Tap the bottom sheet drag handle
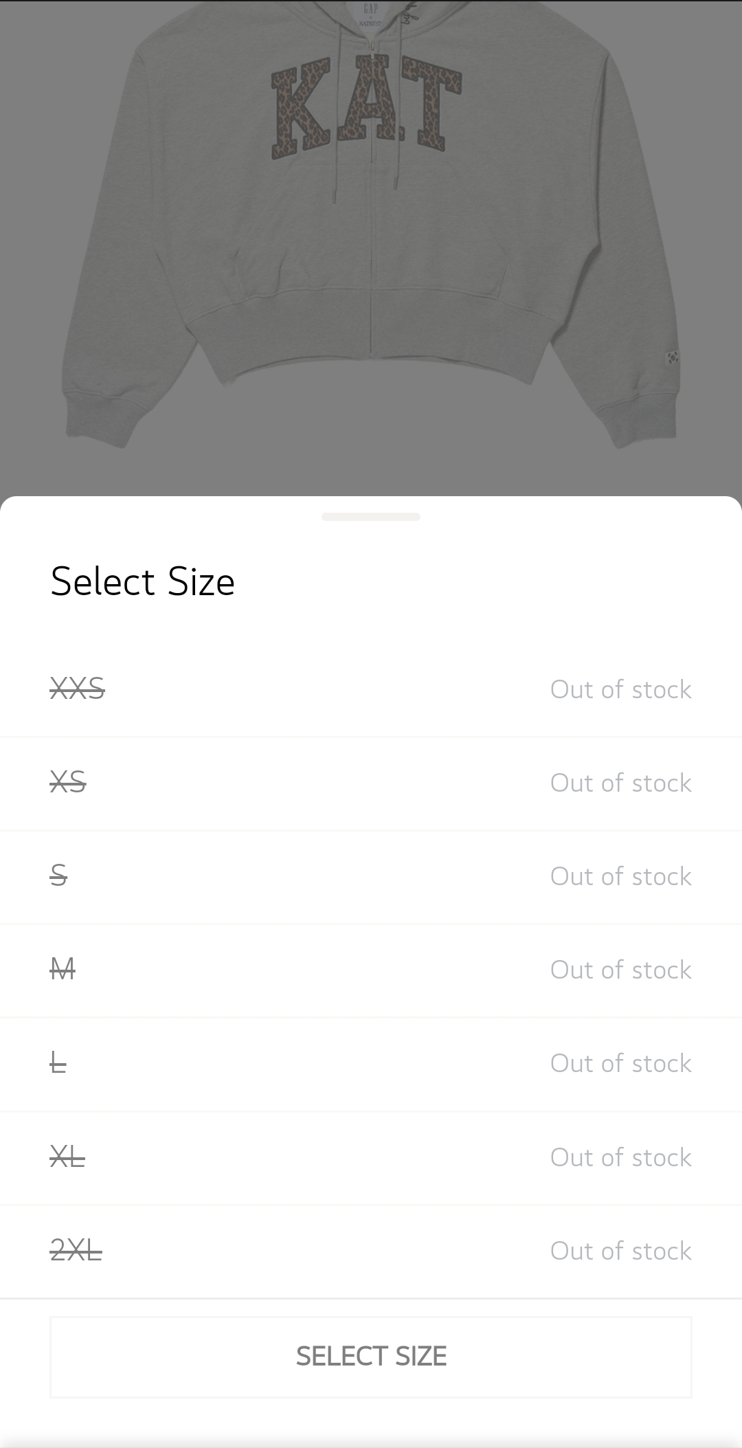 pos(371,517)
